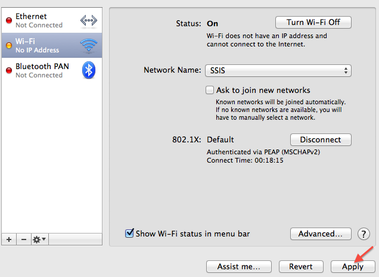Select Bluetooth PAN service in the list

point(42,70)
